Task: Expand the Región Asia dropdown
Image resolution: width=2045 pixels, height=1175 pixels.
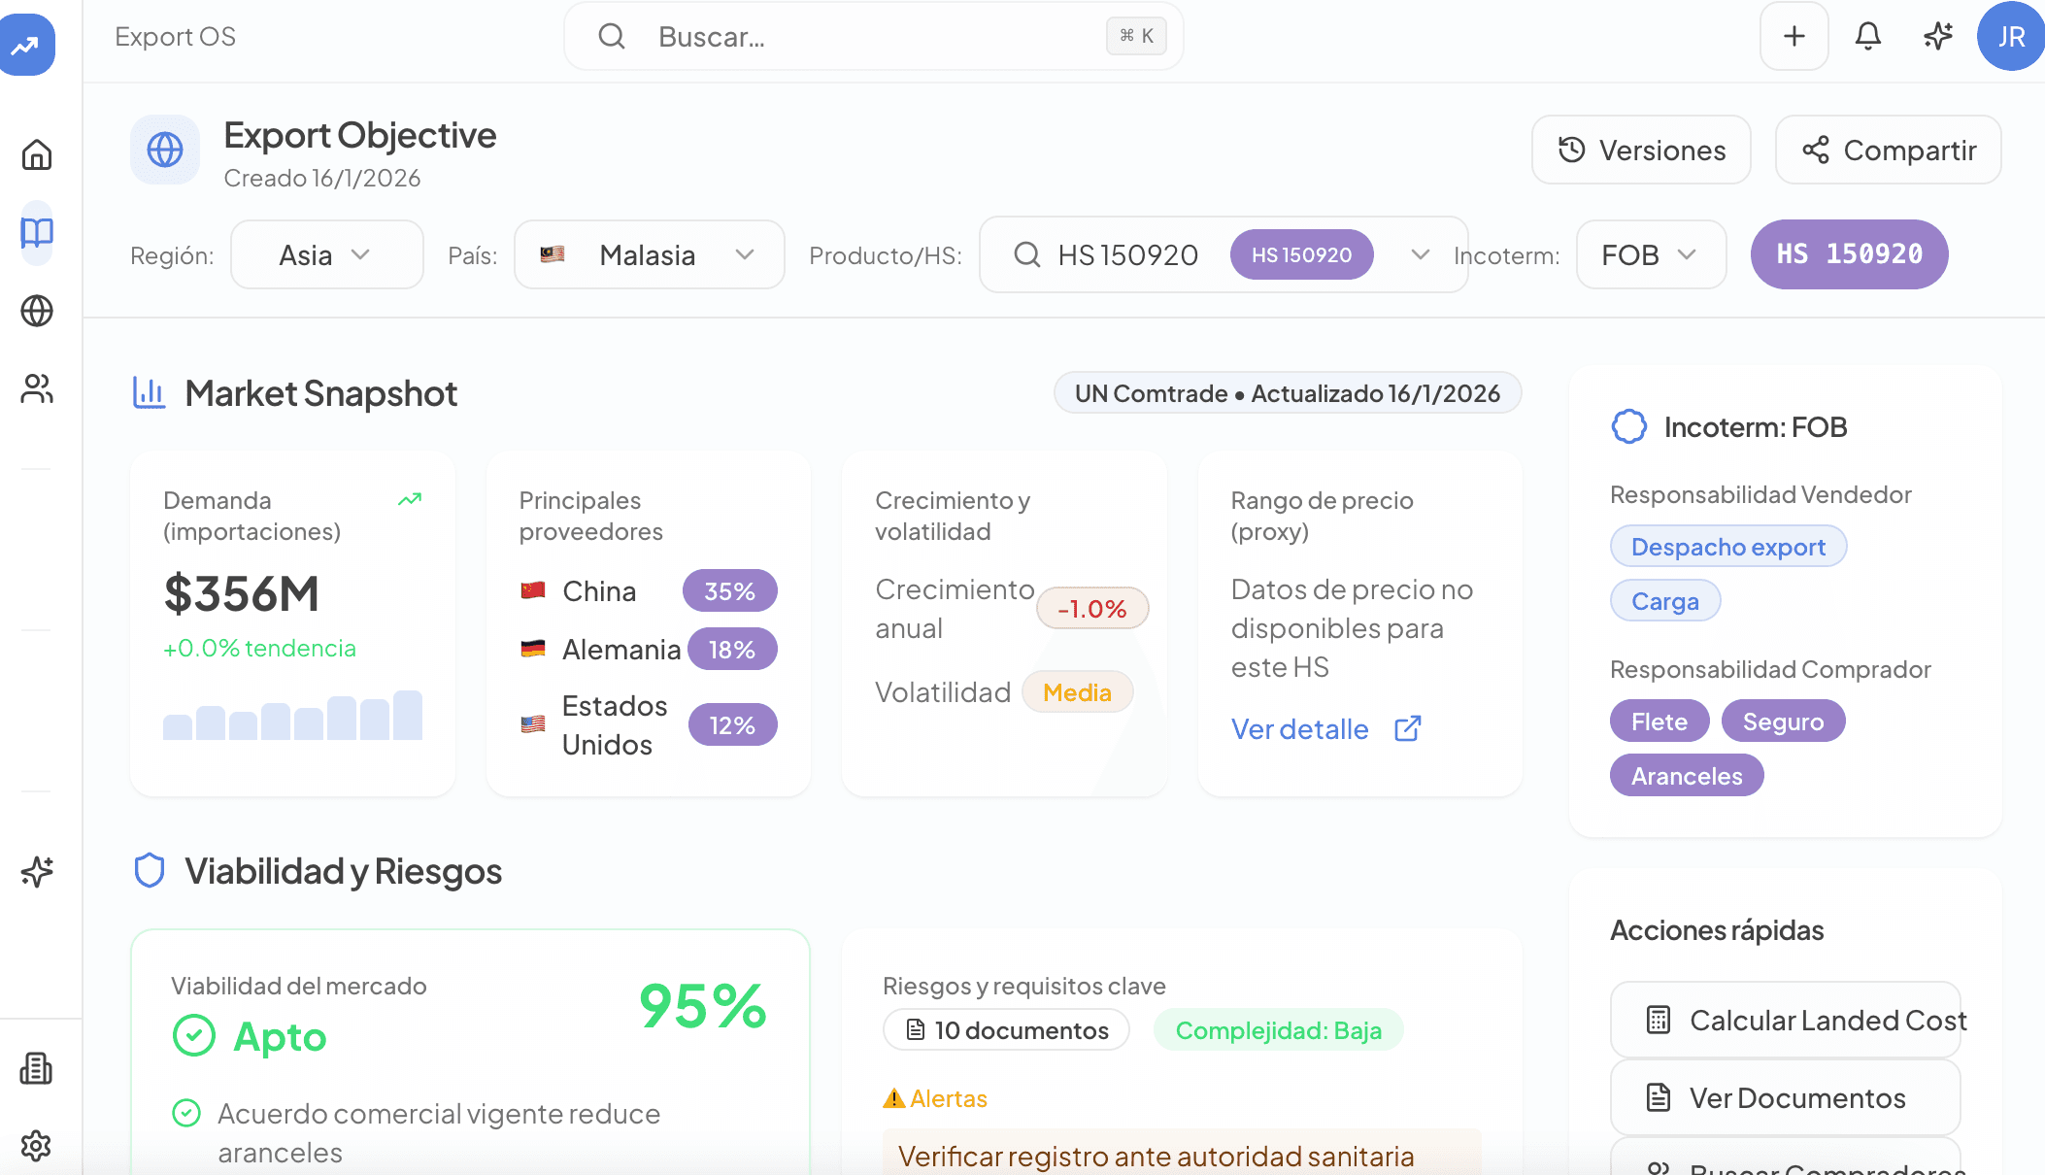Action: click(x=326, y=254)
